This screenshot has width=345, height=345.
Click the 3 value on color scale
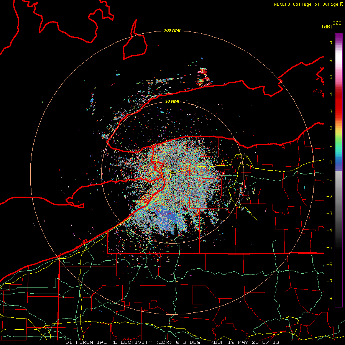(x=331, y=111)
